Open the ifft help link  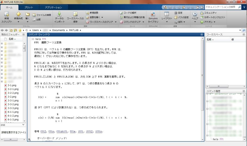coord(81,131)
